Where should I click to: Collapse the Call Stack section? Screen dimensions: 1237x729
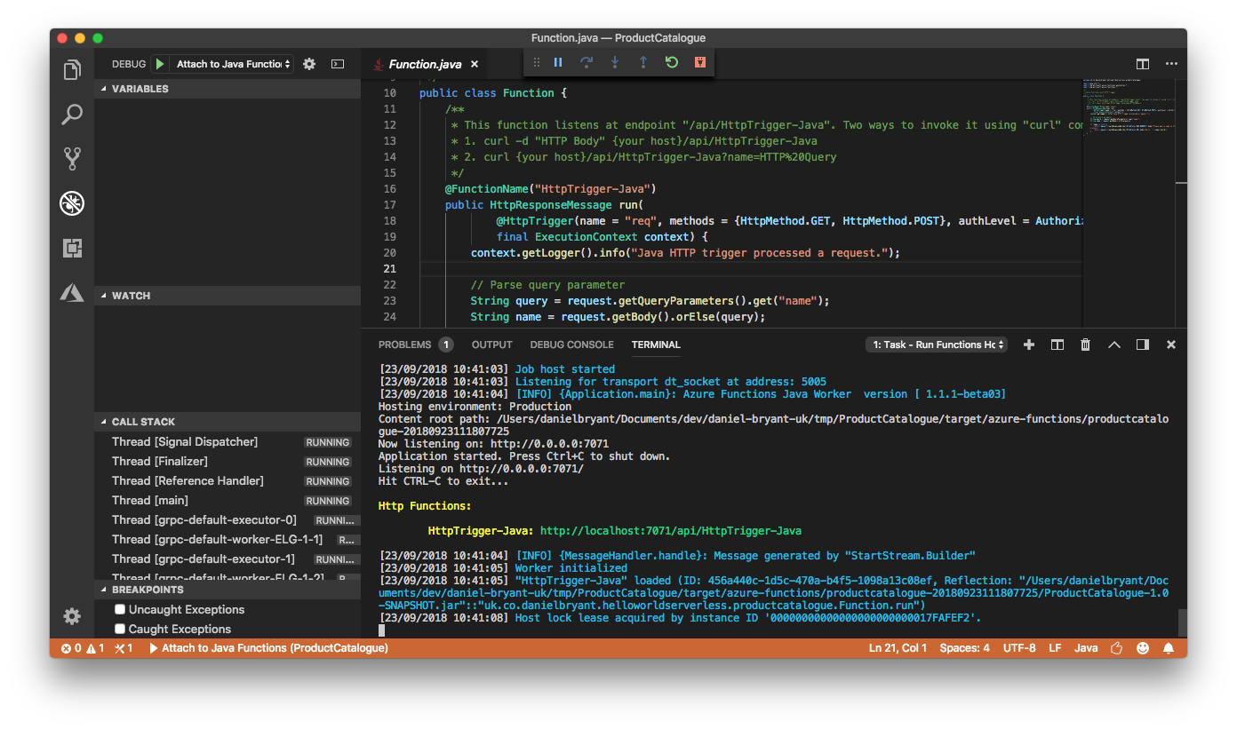click(x=104, y=422)
